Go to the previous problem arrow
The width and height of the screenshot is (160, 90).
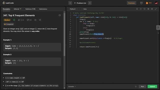[70, 3]
